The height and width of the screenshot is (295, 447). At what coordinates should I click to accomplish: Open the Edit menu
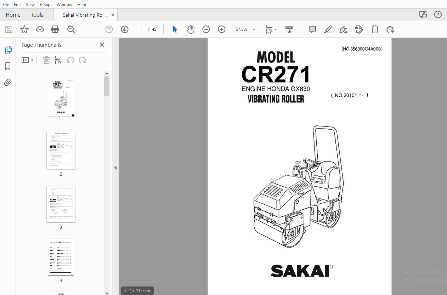17,5
